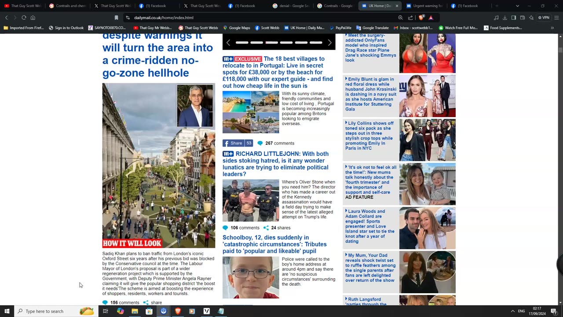Close the UK Home Daily Mail tab
The height and width of the screenshot is (317, 563).
pyautogui.click(x=397, y=6)
